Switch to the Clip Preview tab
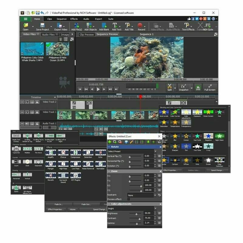 tap(87, 35)
